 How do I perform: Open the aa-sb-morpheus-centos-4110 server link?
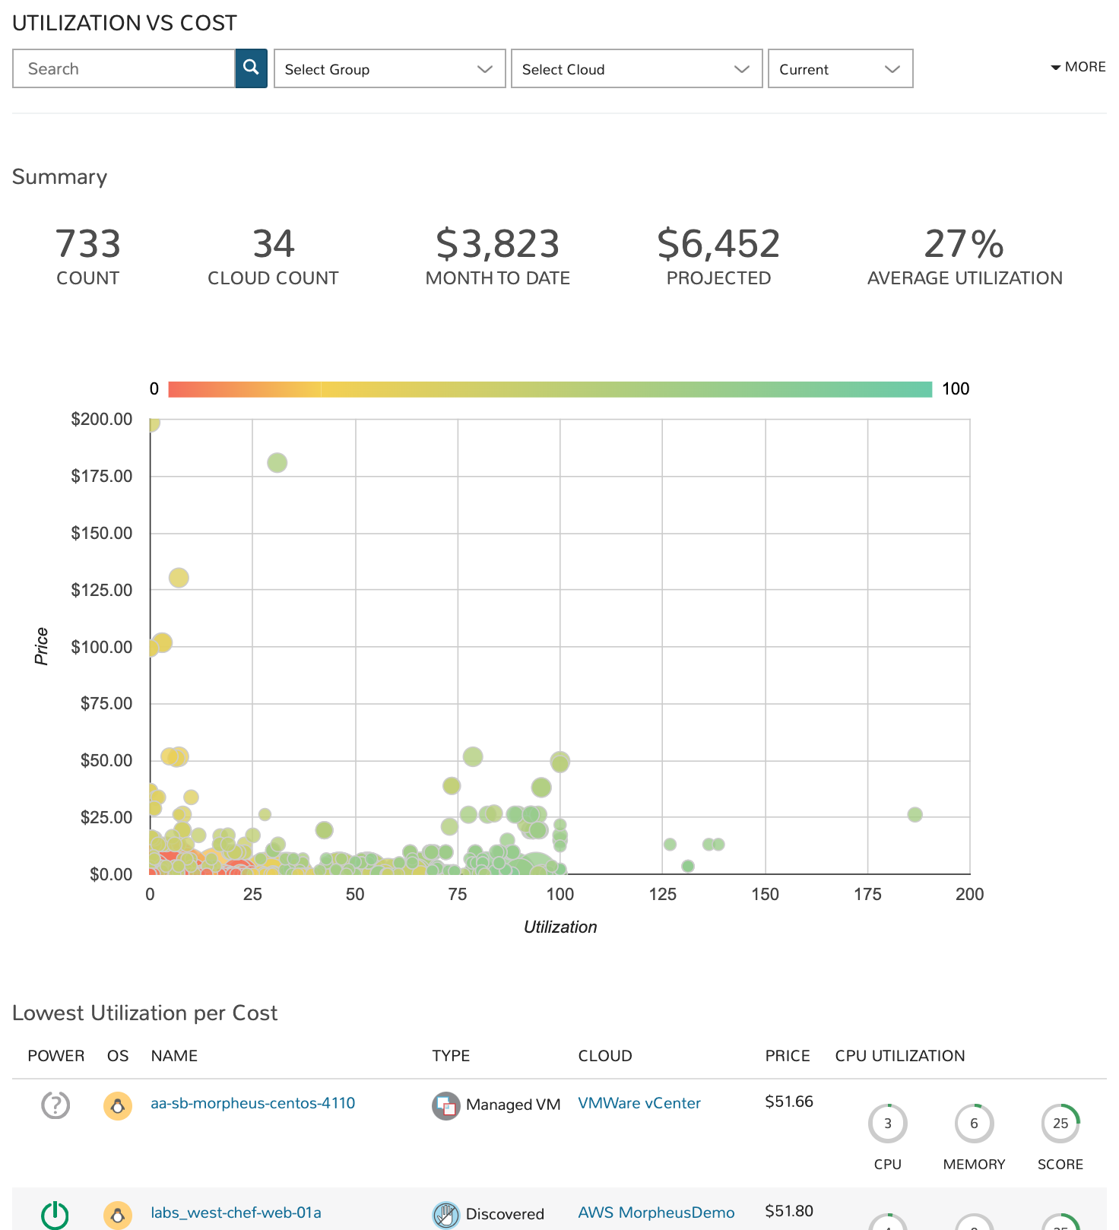pos(252,1103)
